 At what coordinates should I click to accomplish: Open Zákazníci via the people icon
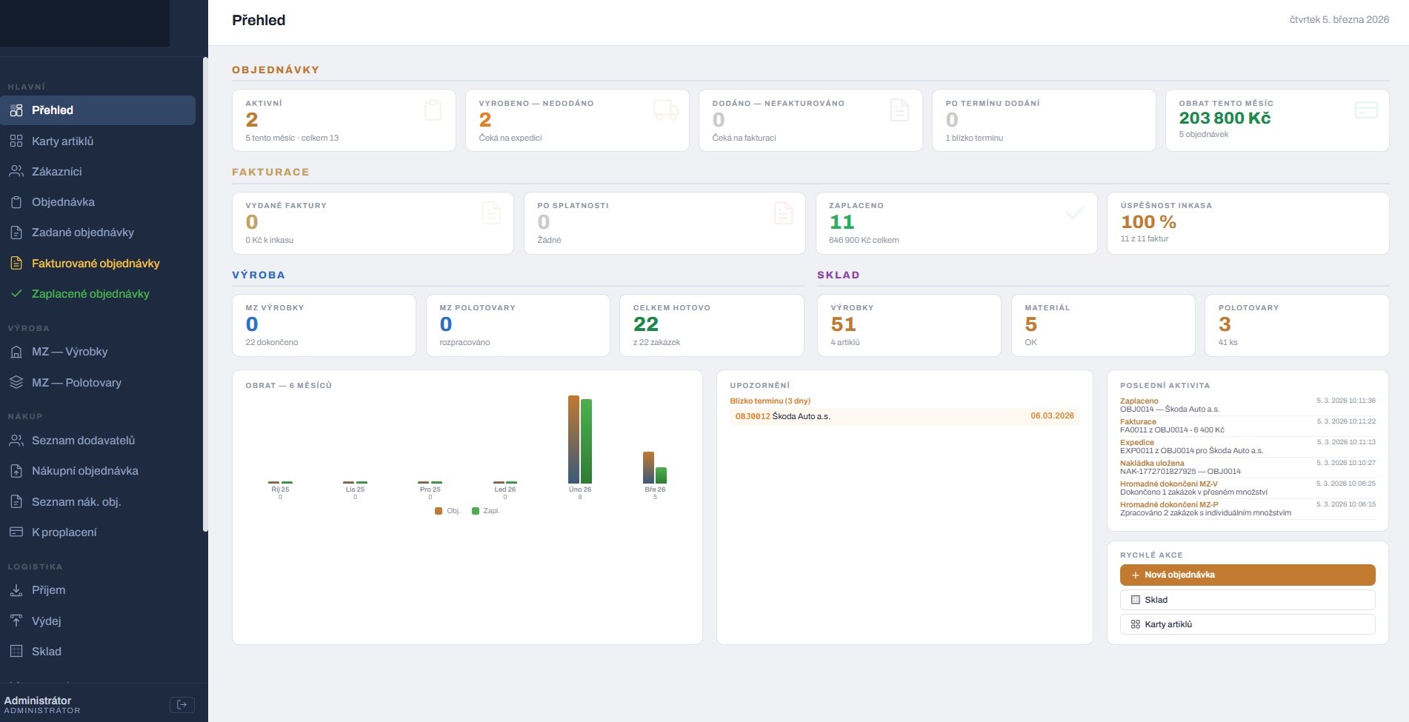click(16, 171)
